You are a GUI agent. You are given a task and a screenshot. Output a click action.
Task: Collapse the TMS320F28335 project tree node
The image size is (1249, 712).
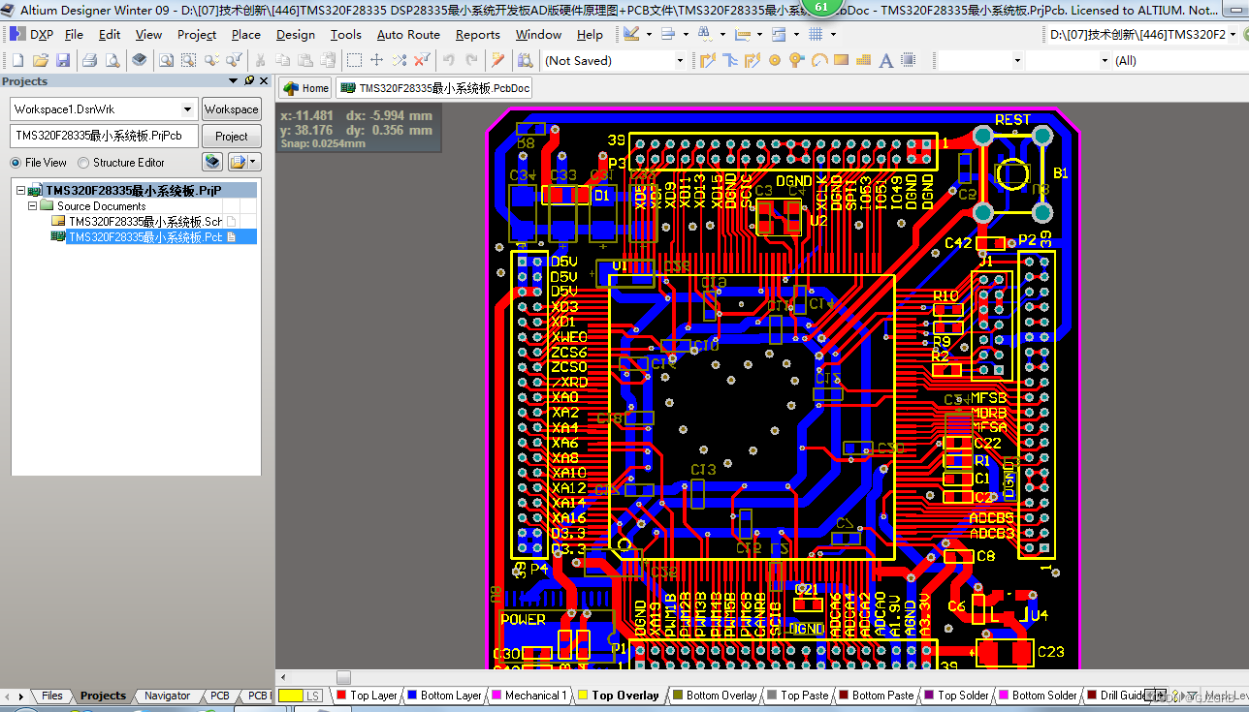pos(21,191)
